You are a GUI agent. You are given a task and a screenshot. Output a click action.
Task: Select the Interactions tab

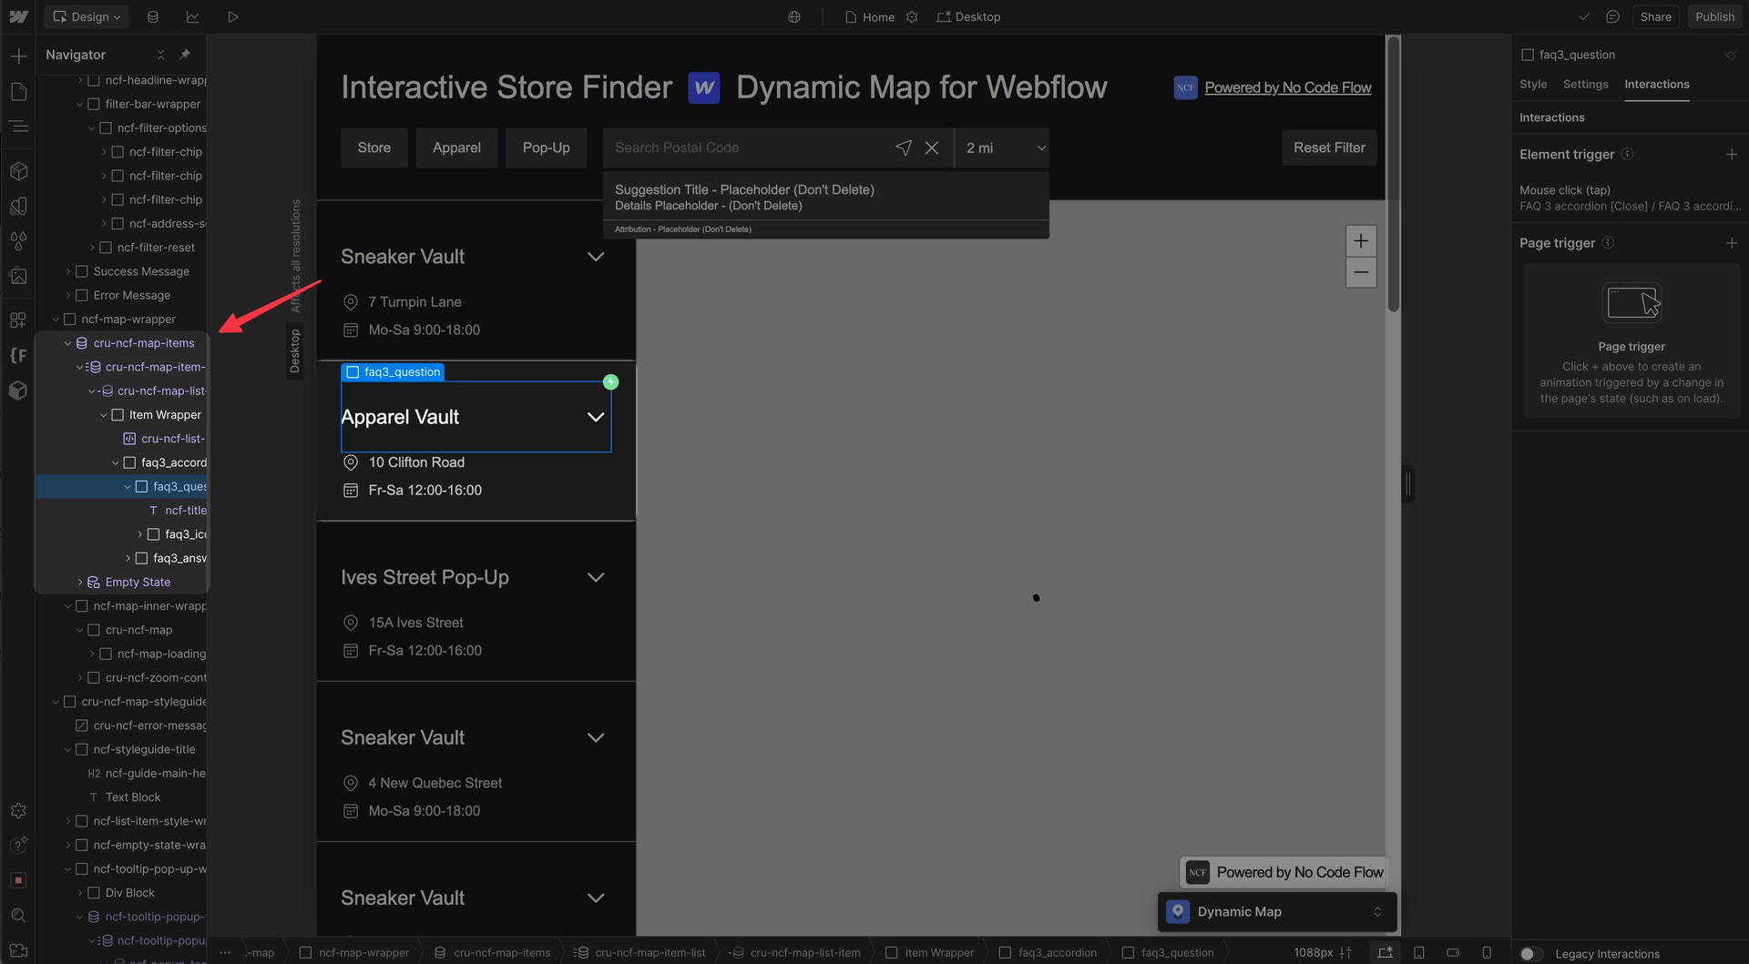pos(1657,84)
